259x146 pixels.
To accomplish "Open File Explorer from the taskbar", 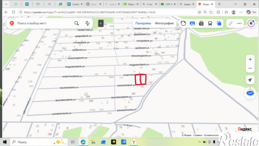I will (93, 142).
